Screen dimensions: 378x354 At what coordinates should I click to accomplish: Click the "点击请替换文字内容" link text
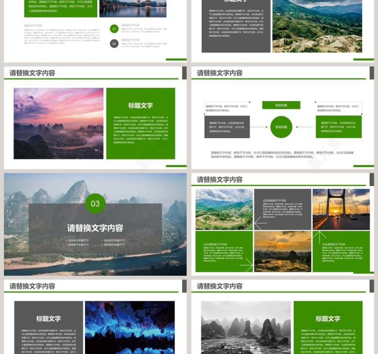pyautogui.click(x=274, y=200)
